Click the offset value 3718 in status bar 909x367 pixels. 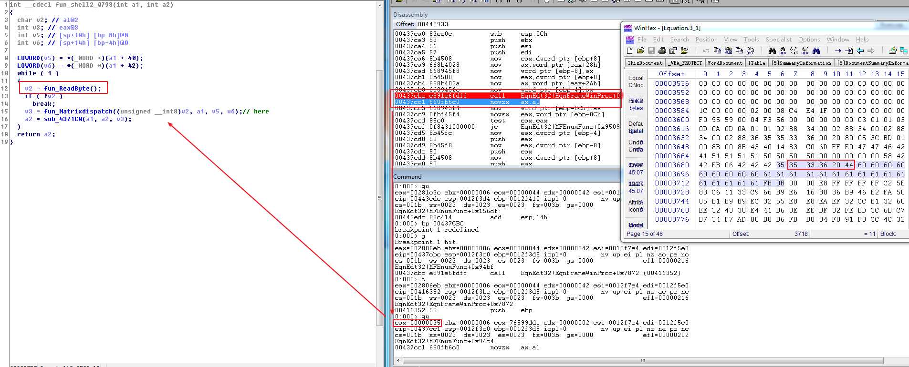coord(801,234)
